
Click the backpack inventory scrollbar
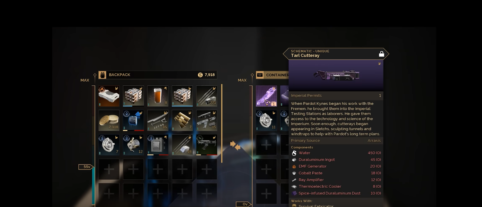[222, 123]
